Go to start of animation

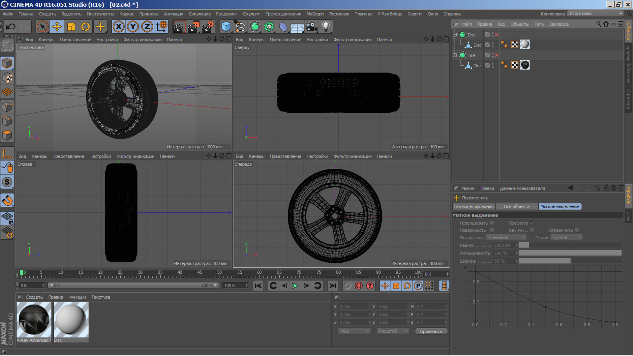[258, 286]
